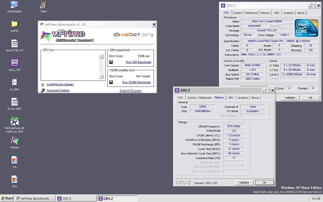Click the Core Voltage value 1.888 V
Image resolution: width=323 pixels, height=202 pixels.
(284, 35)
